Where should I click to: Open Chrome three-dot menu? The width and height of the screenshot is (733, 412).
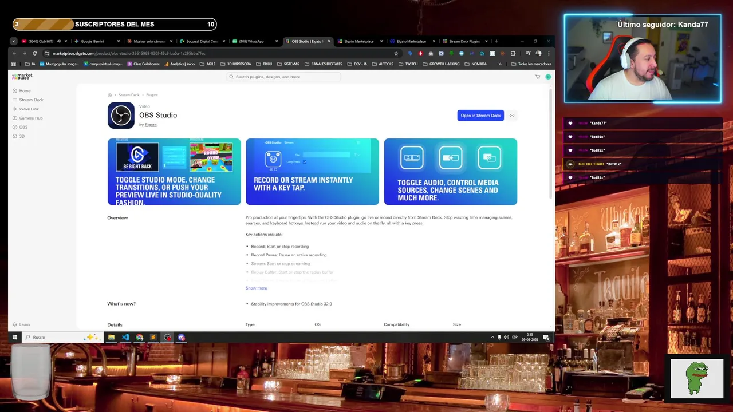(x=549, y=53)
